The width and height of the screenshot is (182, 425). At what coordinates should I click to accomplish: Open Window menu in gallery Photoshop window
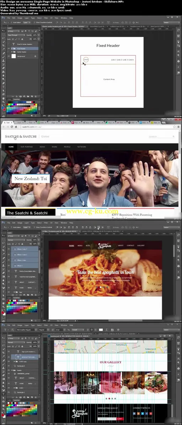tap(64, 325)
